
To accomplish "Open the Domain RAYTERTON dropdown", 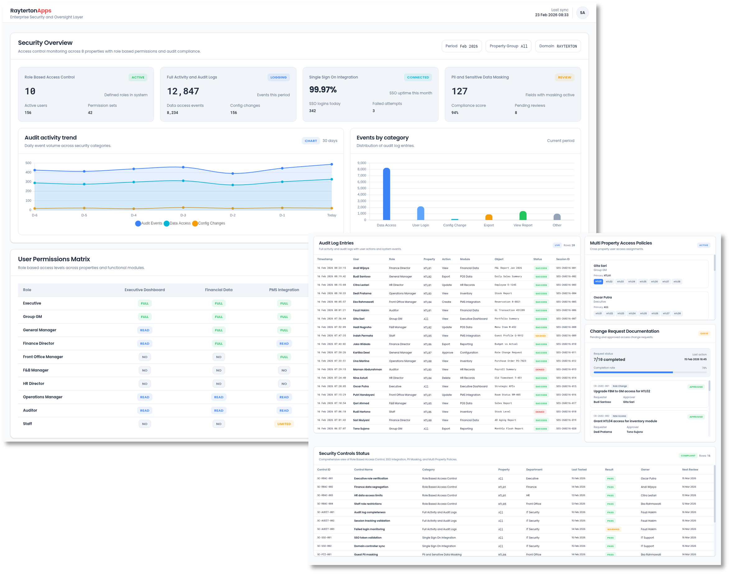I will tap(558, 46).
